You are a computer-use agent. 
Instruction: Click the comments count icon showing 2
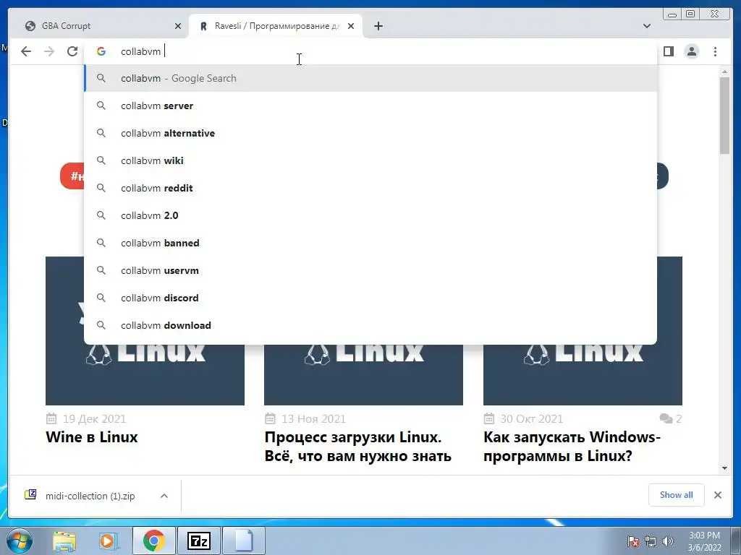pyautogui.click(x=671, y=418)
